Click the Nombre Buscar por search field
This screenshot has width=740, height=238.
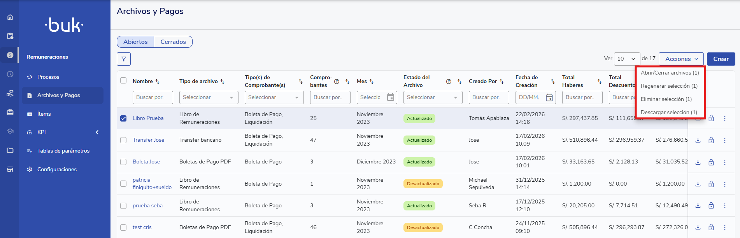click(153, 97)
